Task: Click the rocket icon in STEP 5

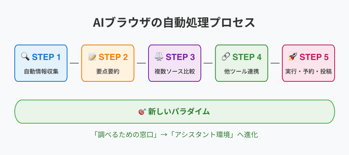Action: [x=293, y=57]
